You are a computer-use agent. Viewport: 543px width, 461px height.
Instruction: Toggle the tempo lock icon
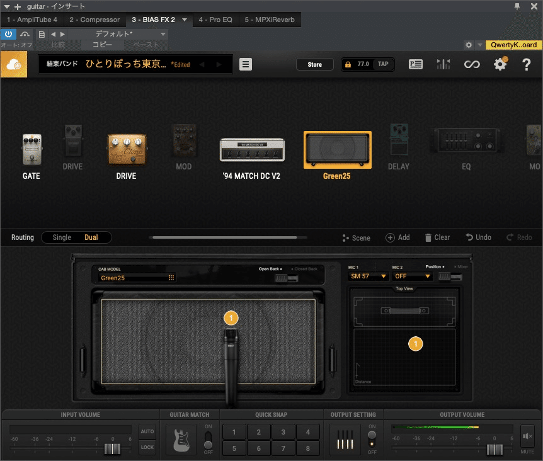(348, 64)
